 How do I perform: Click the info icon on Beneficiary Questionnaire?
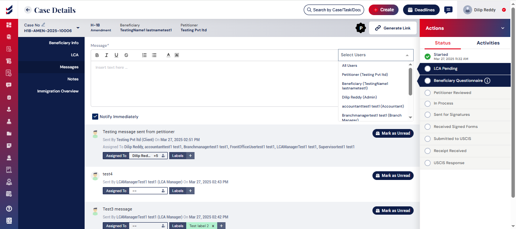coord(487,81)
